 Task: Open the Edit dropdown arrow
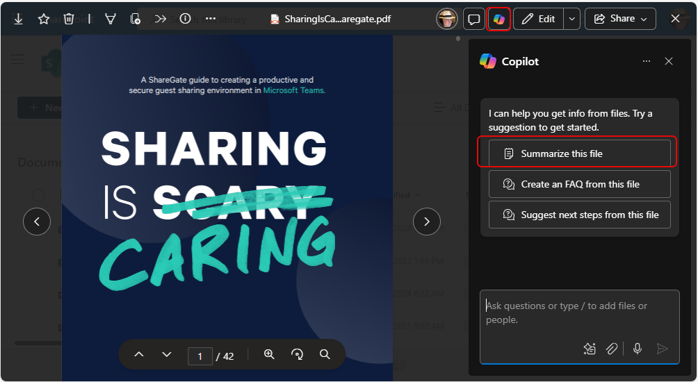coord(571,19)
